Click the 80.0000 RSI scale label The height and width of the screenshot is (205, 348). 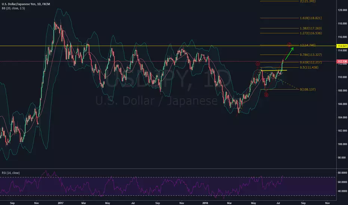(342, 173)
